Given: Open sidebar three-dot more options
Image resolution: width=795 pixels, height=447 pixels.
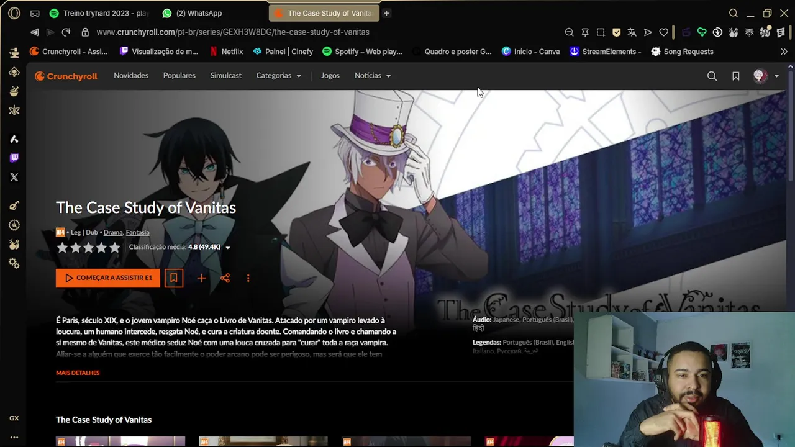Looking at the screenshot, I should (x=14, y=437).
